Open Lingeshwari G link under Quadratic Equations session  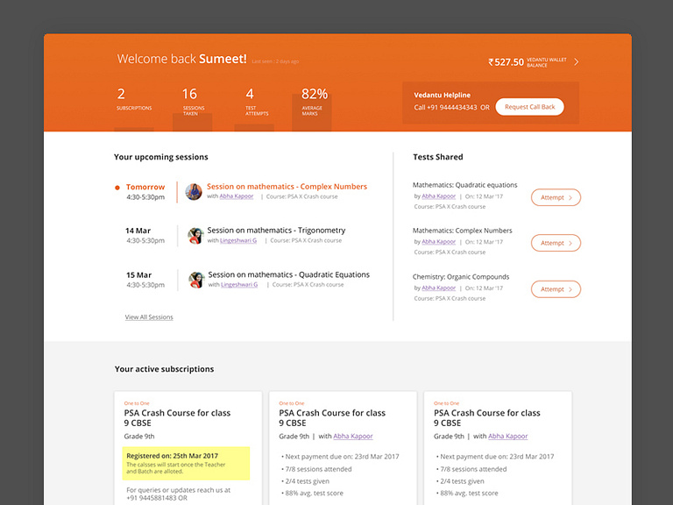pos(239,285)
